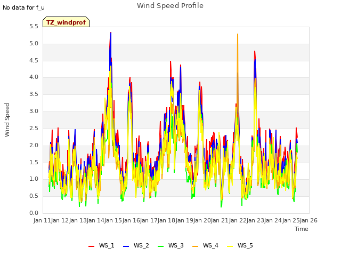The image size is (341, 256).
Task: Click the Jan 14 x-axis label
Action: [x=95, y=220]
